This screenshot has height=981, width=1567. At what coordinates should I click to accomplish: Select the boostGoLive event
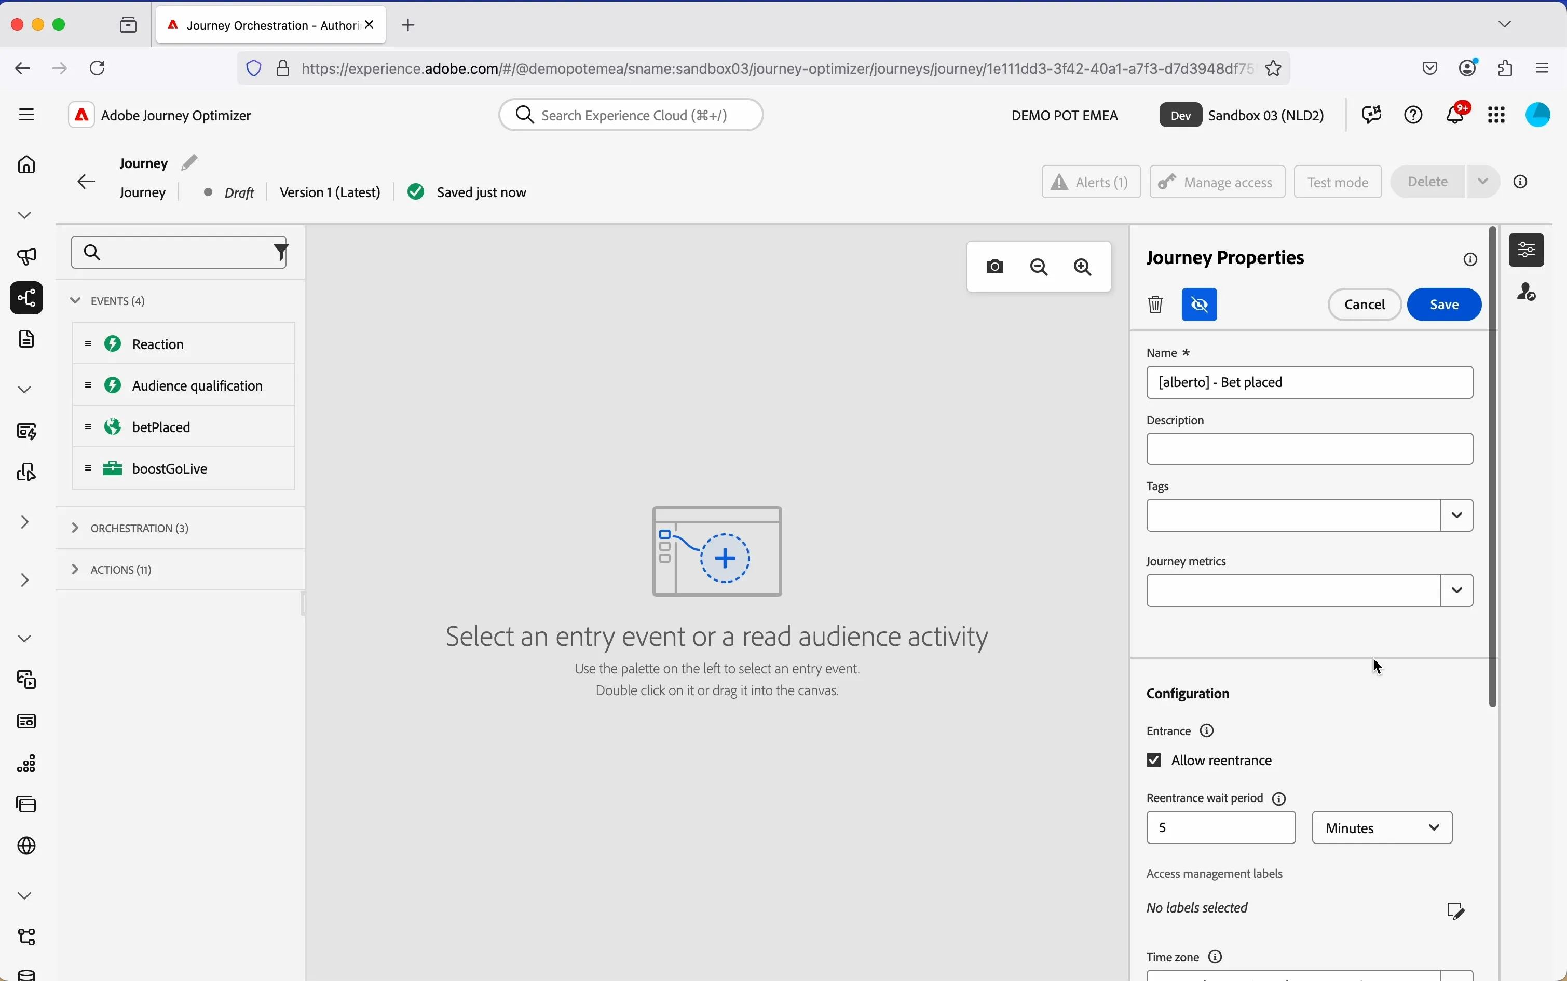(x=184, y=468)
